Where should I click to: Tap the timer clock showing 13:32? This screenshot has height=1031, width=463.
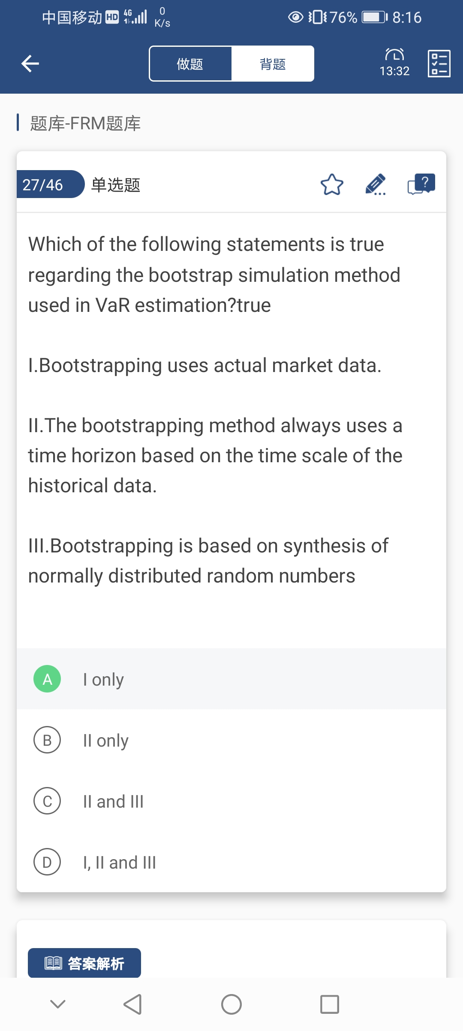coord(394,63)
